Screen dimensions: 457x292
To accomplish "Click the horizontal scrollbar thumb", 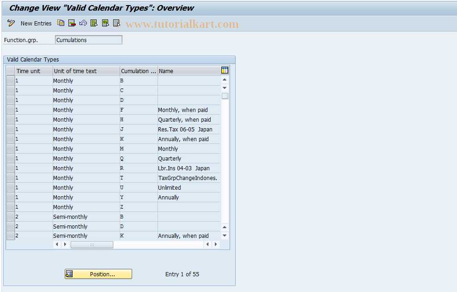I will pyautogui.click(x=92, y=244).
